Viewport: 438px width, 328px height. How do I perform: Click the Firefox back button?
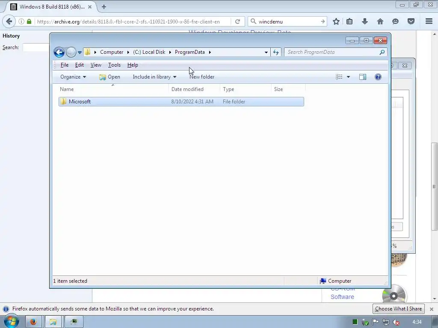point(9,21)
